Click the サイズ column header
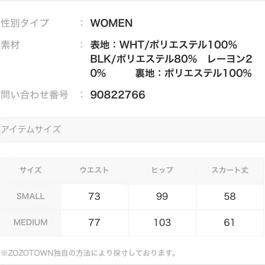 click(x=31, y=170)
